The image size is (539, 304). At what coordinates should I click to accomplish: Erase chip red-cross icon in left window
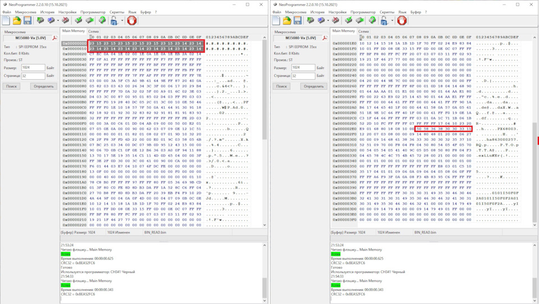[x=65, y=21]
